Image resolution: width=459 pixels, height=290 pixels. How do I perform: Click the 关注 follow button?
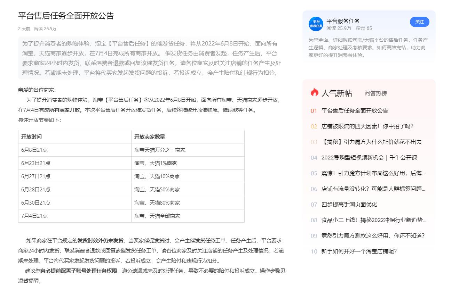coord(419,22)
